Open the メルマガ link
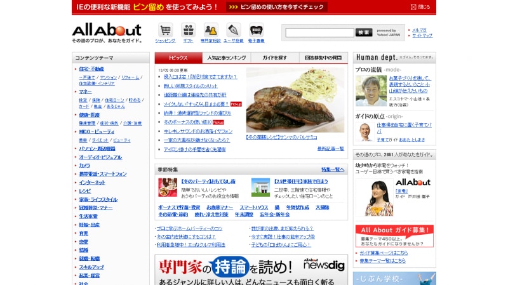This screenshot has width=508, height=285. (419, 30)
